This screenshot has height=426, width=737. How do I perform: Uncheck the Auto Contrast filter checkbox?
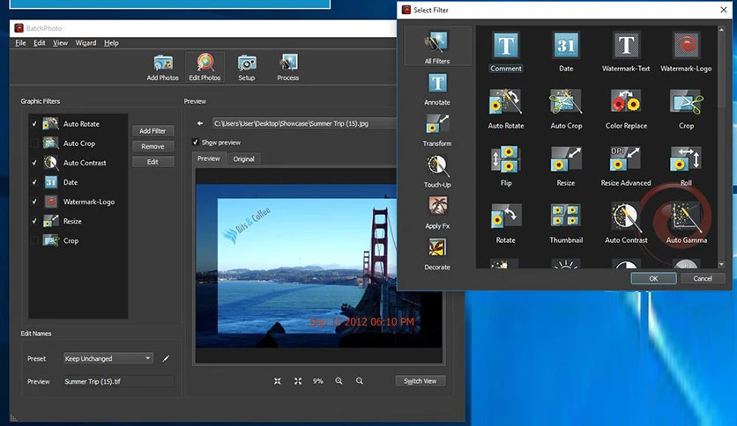point(34,163)
